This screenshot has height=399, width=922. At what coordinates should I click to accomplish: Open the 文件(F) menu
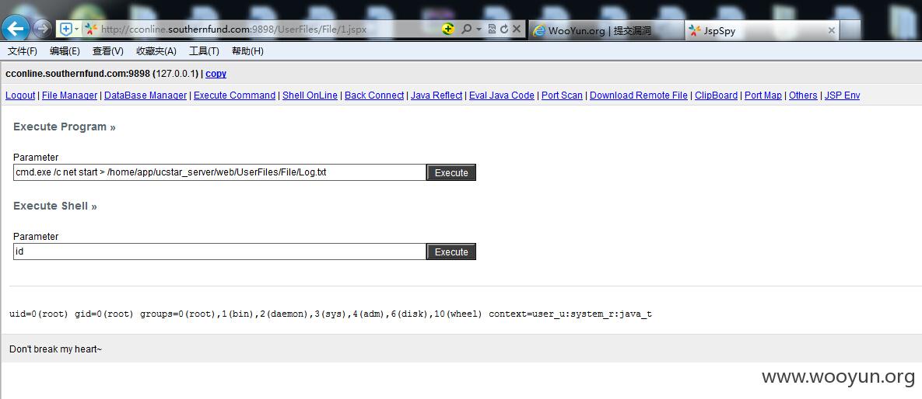[23, 51]
